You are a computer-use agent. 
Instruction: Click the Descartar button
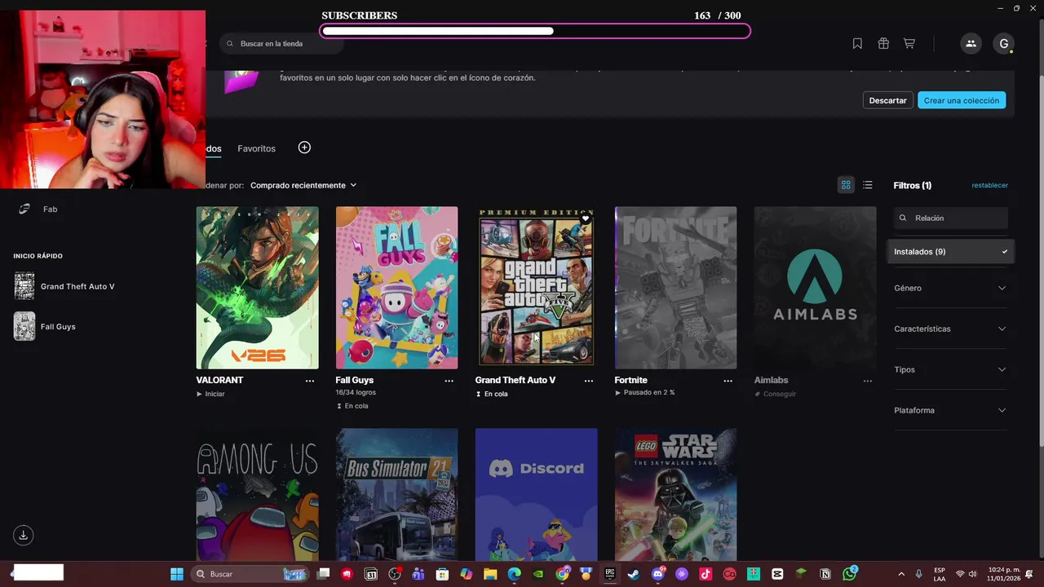pyautogui.click(x=887, y=100)
